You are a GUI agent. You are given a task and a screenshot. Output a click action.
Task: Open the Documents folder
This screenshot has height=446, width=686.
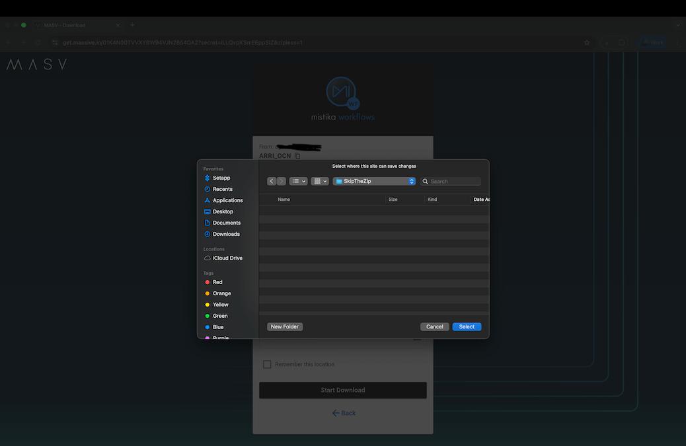[224, 223]
